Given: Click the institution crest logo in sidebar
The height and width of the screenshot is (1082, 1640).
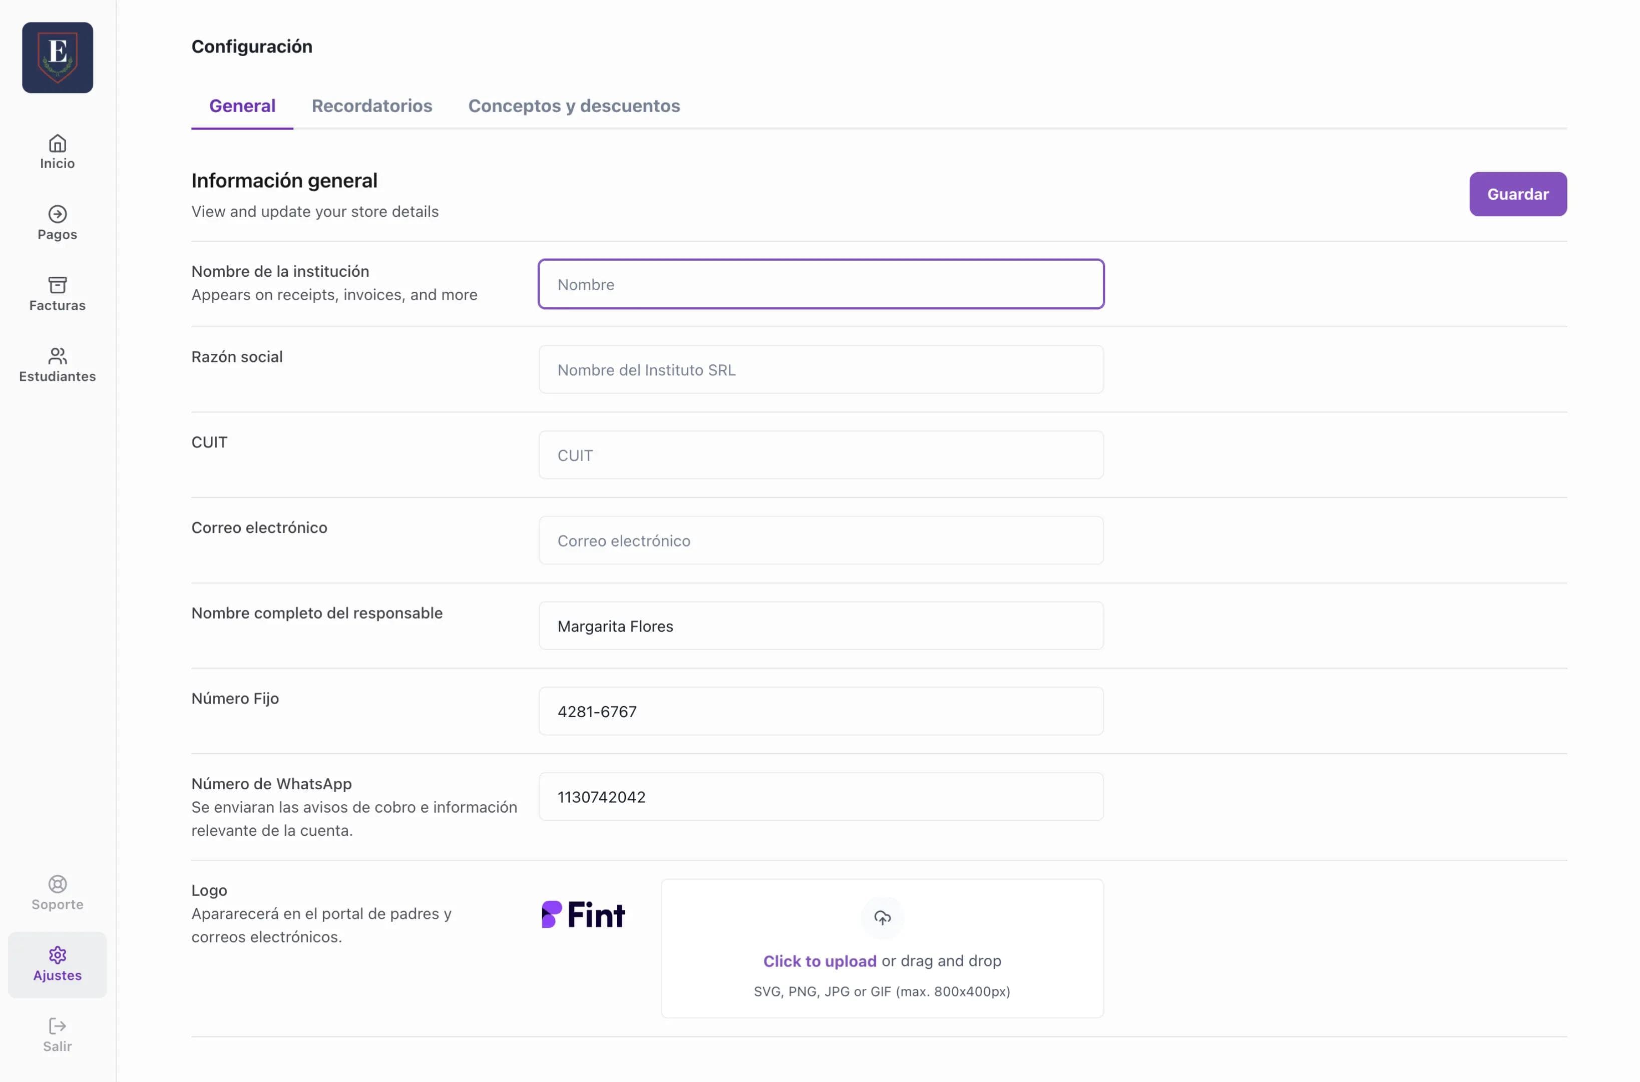Looking at the screenshot, I should pos(57,57).
